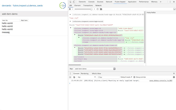Toggle the device toolbar icon
Viewport: 176px width, 110px height.
pos(75,2)
